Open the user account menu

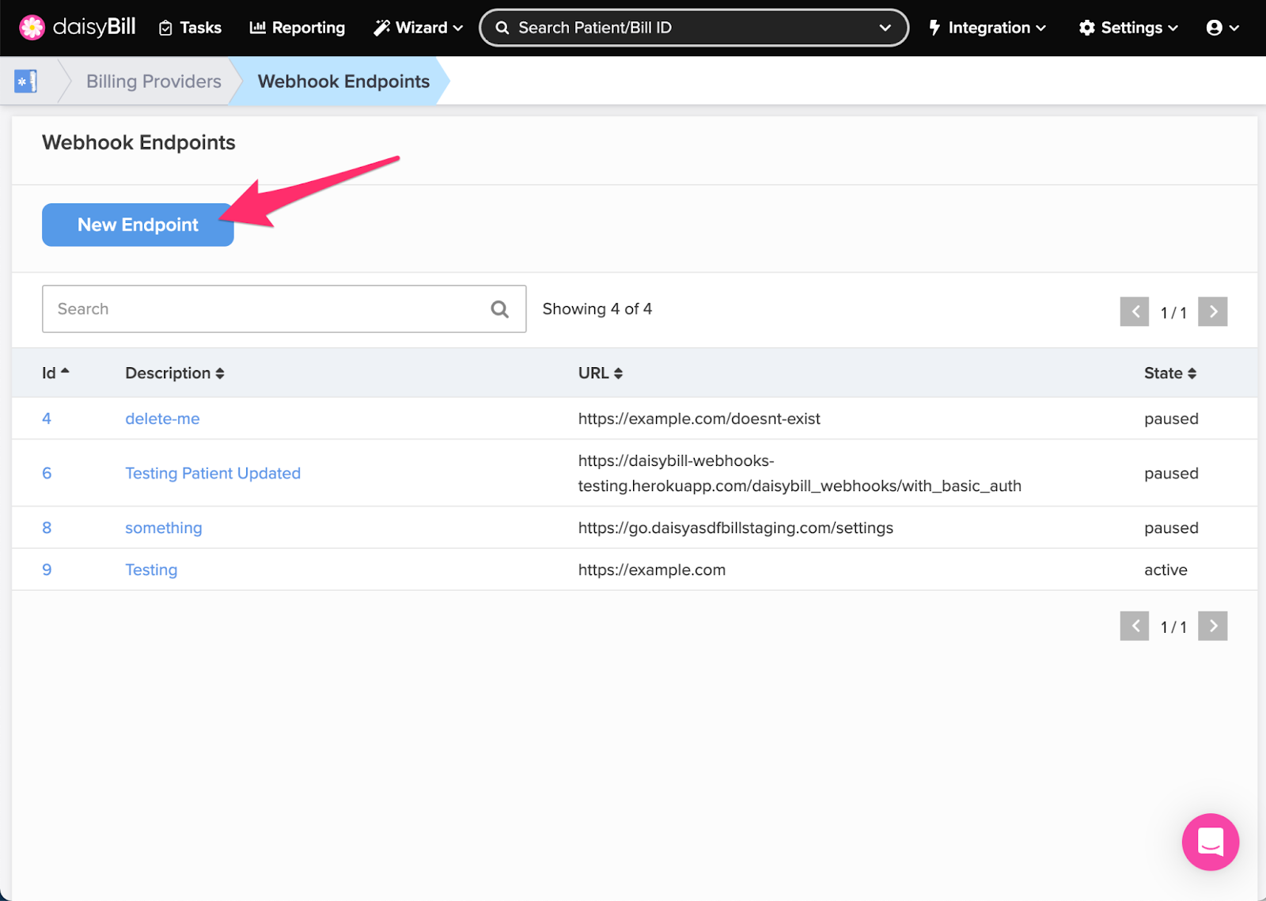[1222, 28]
